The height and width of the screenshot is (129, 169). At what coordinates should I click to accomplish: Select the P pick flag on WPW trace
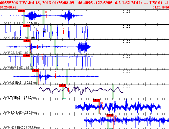click(x=27, y=56)
